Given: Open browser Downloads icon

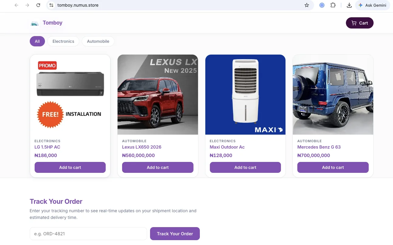Looking at the screenshot, I should tap(349, 5).
